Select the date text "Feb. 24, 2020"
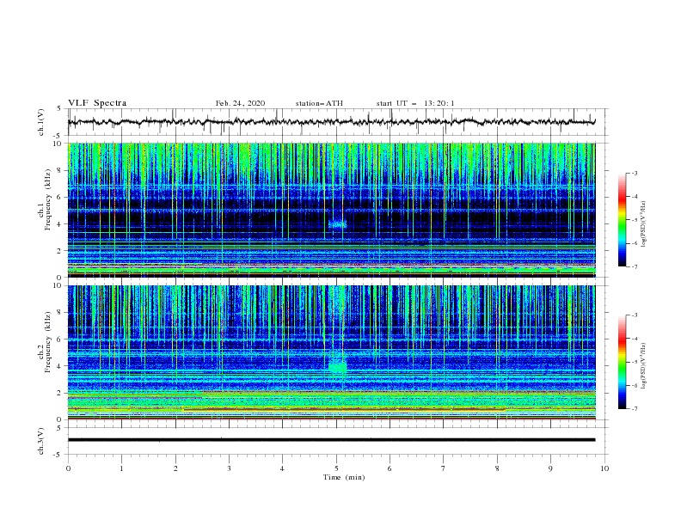This screenshot has width=681, height=526. coord(240,103)
